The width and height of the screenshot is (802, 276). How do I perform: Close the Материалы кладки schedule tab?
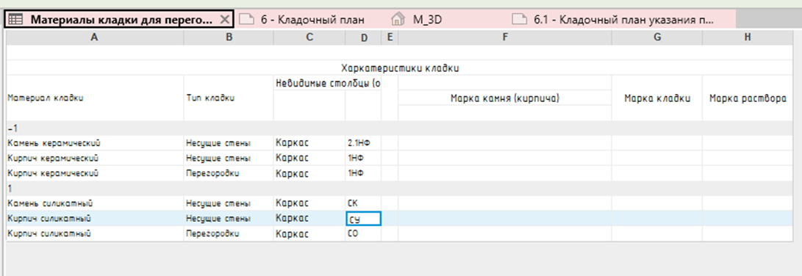point(224,20)
